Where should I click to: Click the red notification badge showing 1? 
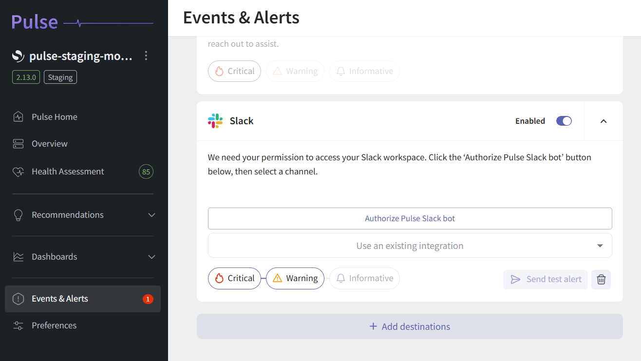click(148, 299)
